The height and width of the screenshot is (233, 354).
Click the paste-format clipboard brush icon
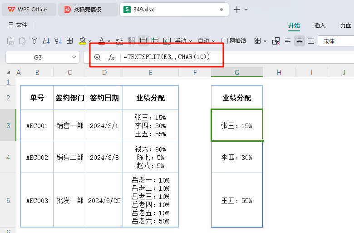click(x=23, y=41)
